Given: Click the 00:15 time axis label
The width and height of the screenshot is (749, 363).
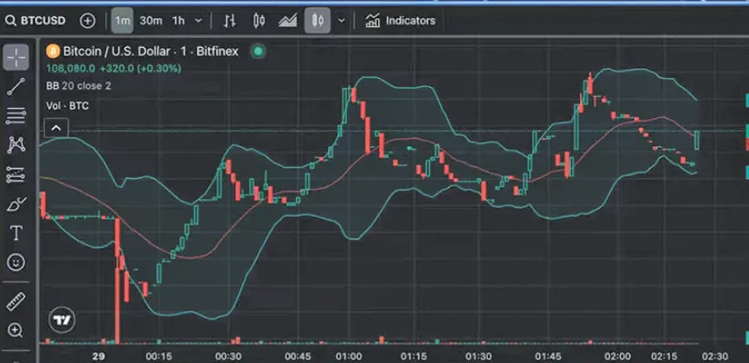Looking at the screenshot, I should [x=158, y=357].
